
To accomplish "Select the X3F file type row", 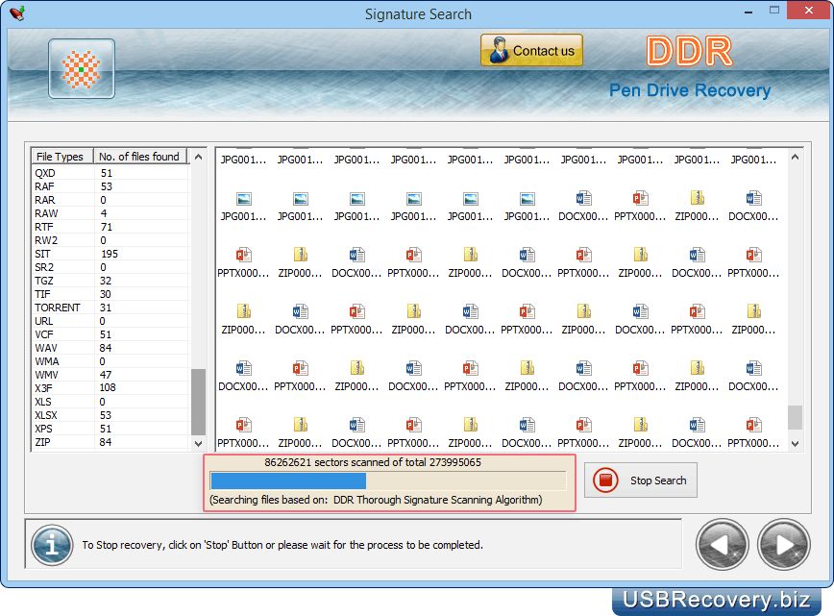I will pos(110,388).
